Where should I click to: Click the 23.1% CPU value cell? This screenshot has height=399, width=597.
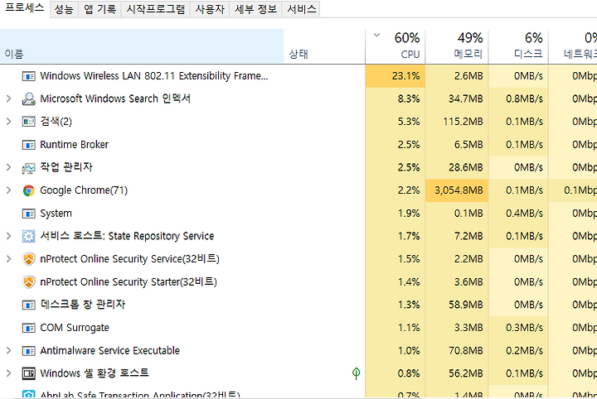[396, 76]
